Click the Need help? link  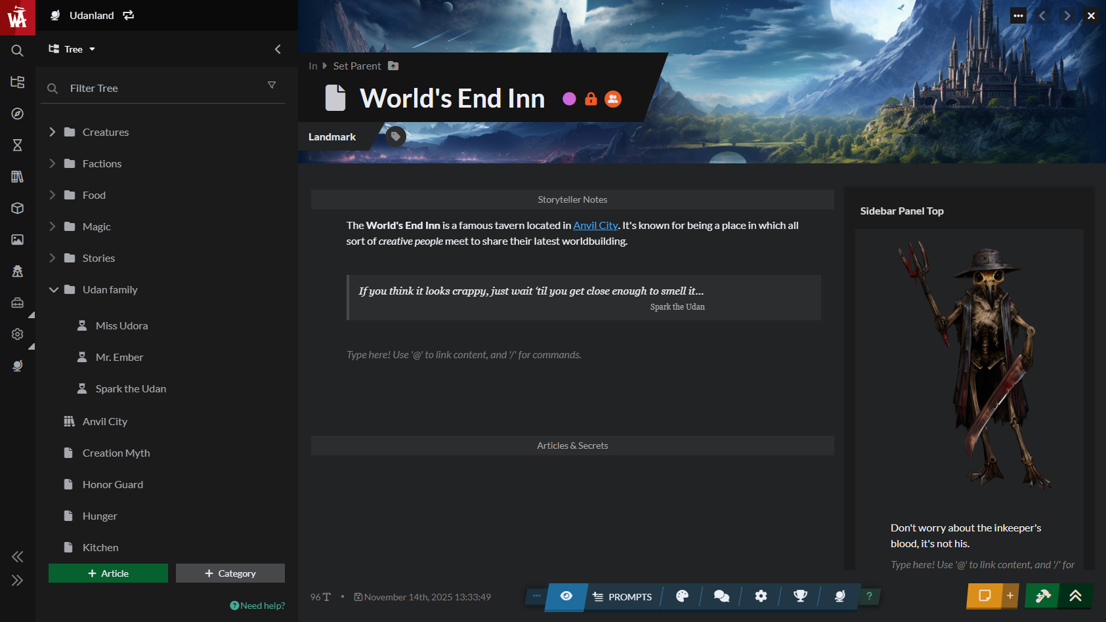click(x=257, y=606)
